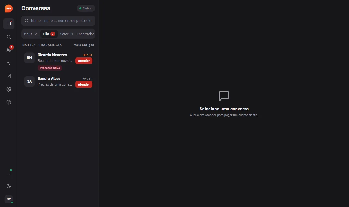Click the Selecione uma conversa message

click(224, 109)
